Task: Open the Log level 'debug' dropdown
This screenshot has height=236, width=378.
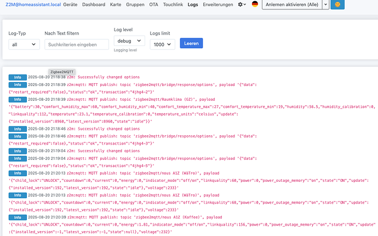Action: tap(129, 41)
